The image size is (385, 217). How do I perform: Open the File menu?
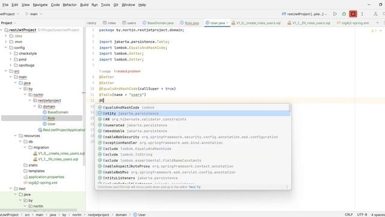point(5,5)
